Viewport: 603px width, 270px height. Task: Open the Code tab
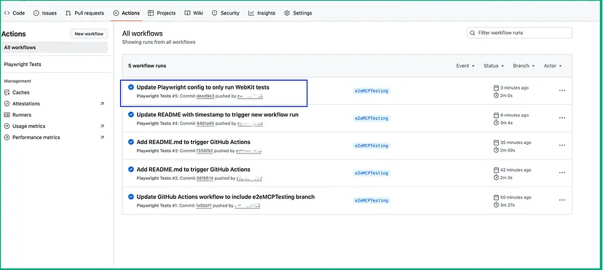pos(15,13)
